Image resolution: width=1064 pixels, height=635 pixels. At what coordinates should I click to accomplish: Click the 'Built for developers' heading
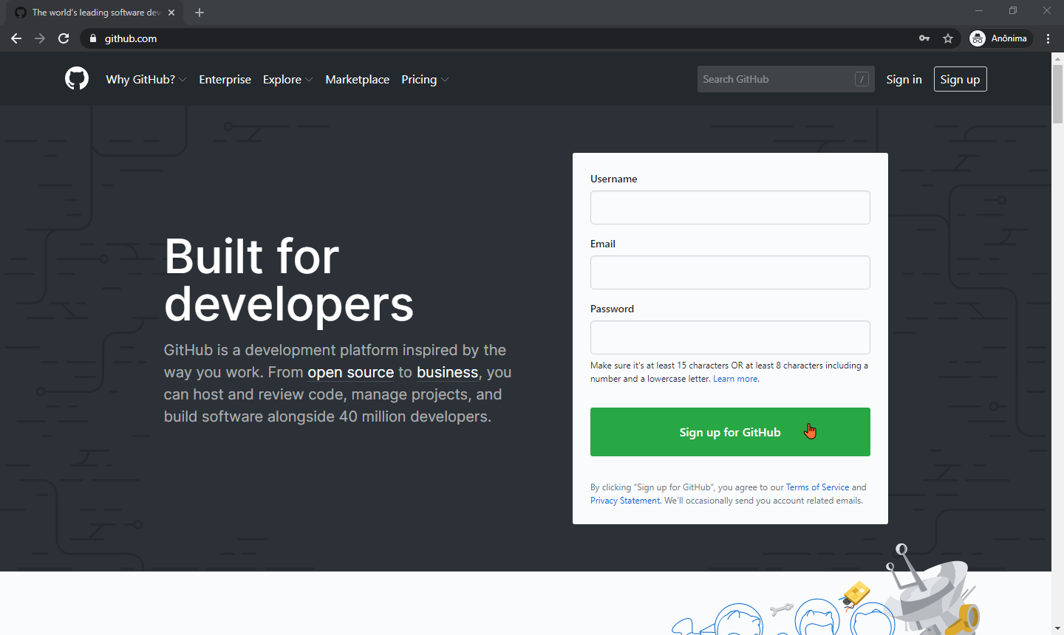point(289,281)
